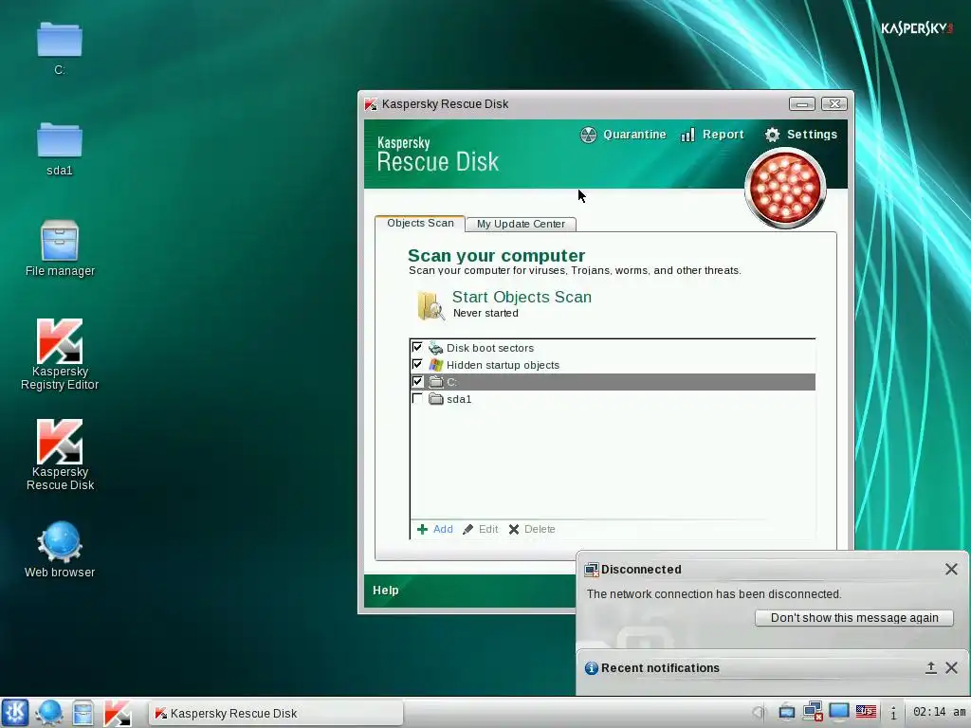Open Rescue Disk Settings
The width and height of the screenshot is (971, 728).
800,135
